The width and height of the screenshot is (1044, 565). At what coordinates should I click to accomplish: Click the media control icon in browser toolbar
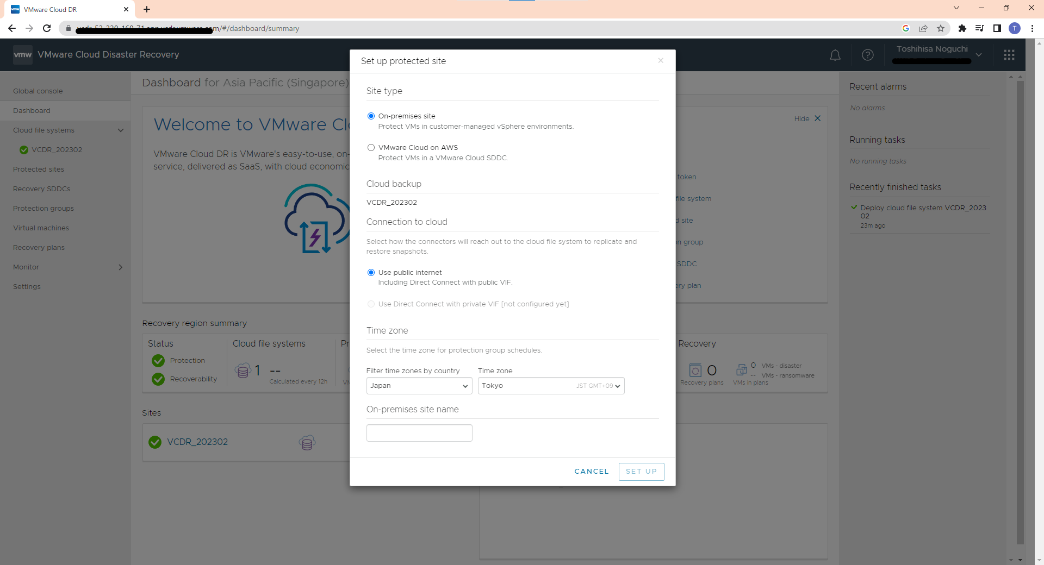point(979,28)
